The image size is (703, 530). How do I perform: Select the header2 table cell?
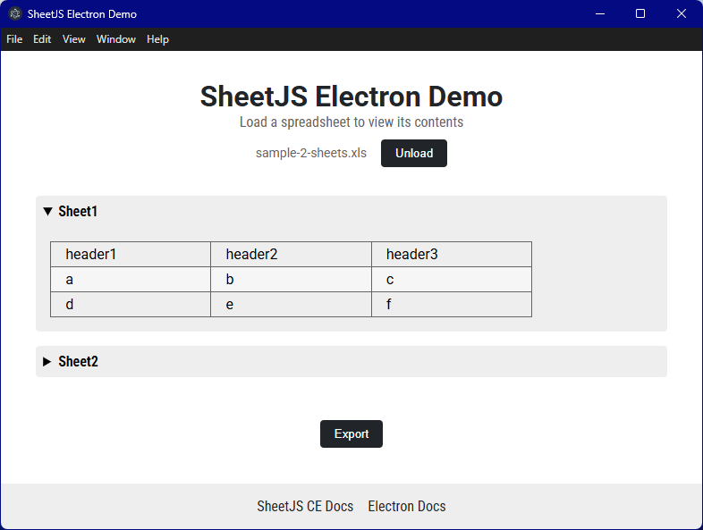pos(291,255)
